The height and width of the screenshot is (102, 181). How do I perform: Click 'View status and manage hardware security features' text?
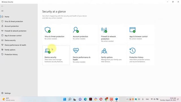54,61
